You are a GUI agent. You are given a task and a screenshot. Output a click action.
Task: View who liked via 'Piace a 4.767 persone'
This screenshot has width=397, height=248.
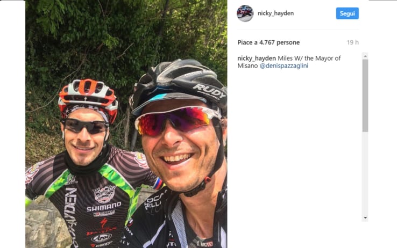point(268,42)
